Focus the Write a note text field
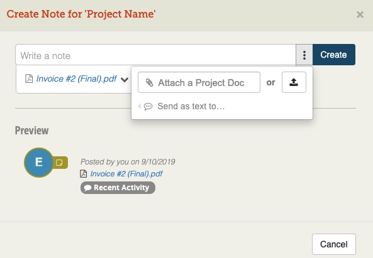 coord(155,55)
